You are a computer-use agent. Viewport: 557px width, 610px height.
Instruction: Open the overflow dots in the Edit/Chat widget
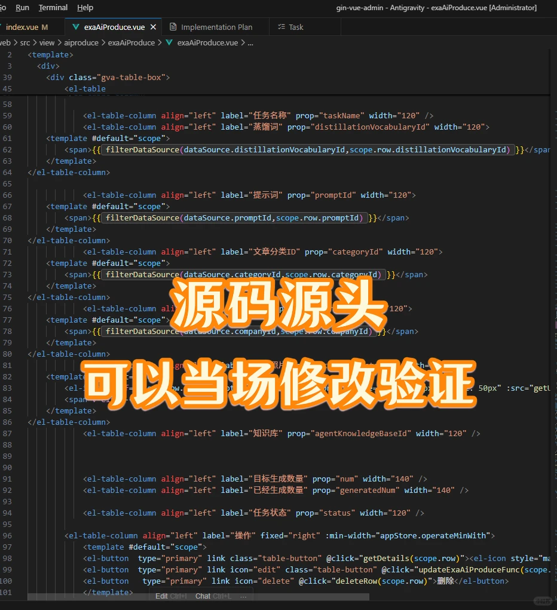[243, 596]
